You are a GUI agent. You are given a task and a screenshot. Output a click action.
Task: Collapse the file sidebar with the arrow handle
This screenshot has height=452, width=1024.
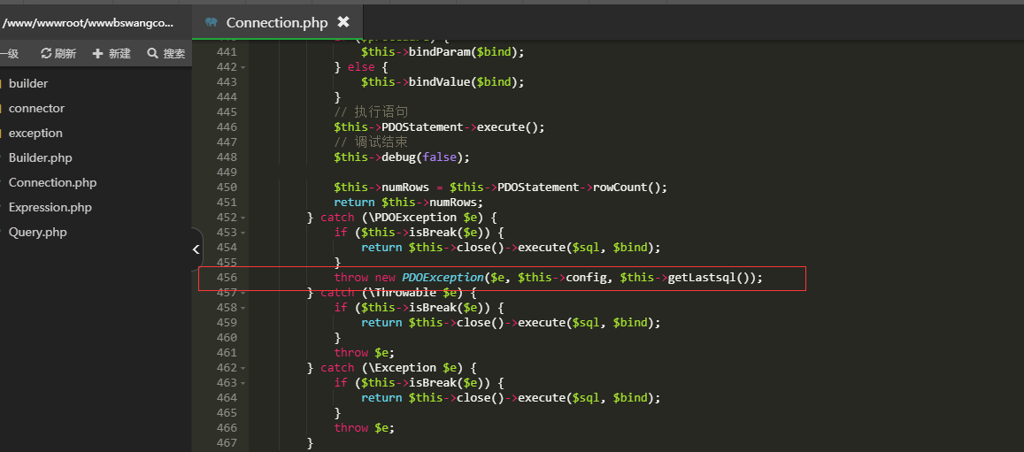click(x=196, y=249)
